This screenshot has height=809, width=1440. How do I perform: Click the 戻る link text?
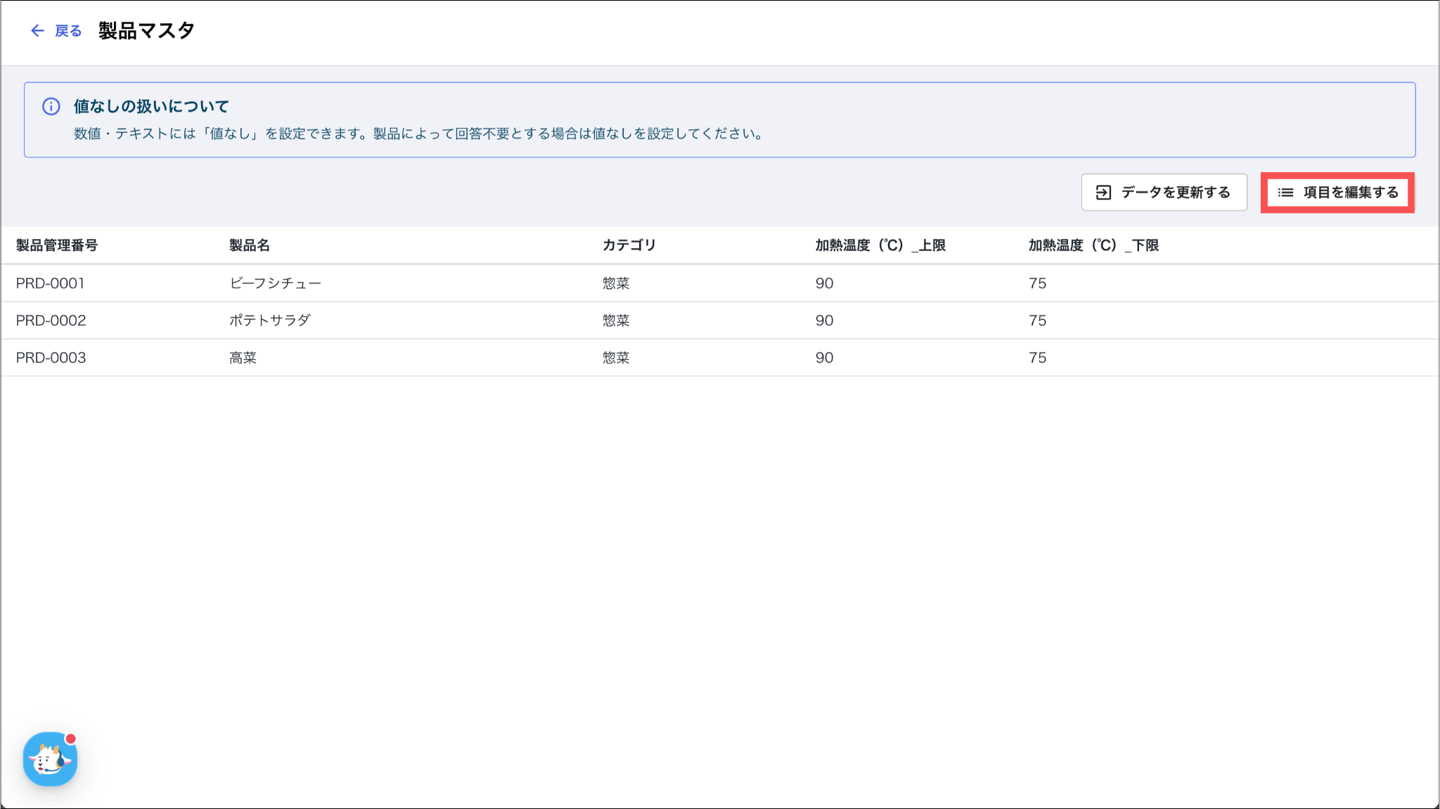(x=68, y=31)
